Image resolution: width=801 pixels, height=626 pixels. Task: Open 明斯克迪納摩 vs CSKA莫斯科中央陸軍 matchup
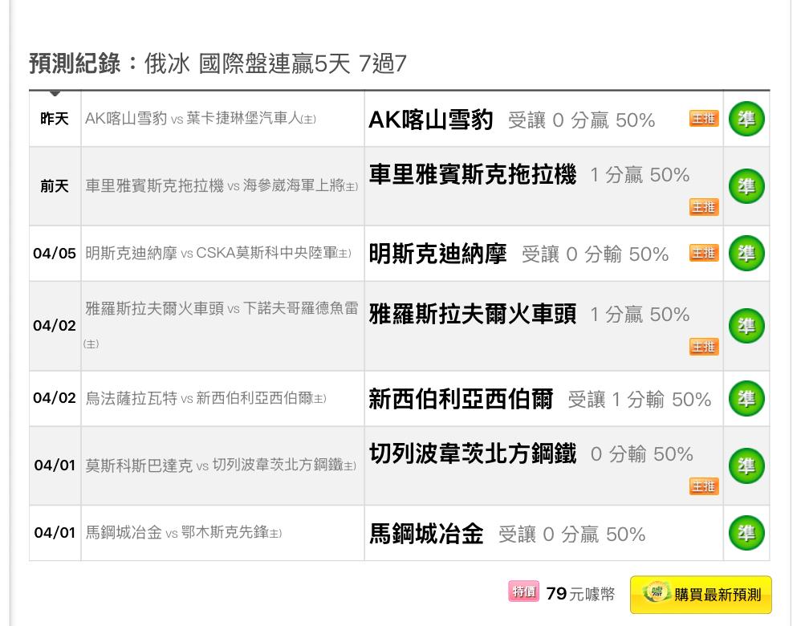pyautogui.click(x=218, y=254)
